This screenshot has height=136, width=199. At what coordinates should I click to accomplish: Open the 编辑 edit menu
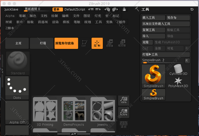(x=65, y=16)
